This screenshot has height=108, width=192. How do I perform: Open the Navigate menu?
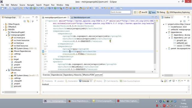click(31, 5)
